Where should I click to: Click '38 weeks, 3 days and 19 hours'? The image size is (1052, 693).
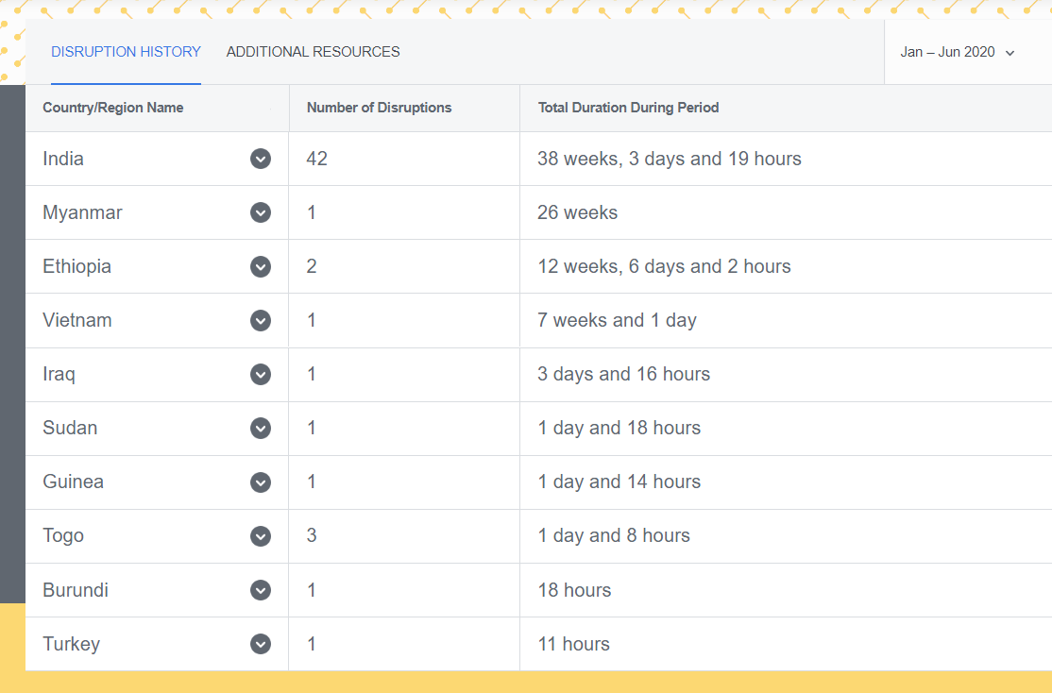point(670,159)
